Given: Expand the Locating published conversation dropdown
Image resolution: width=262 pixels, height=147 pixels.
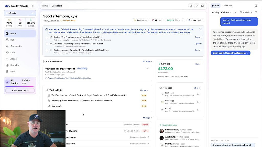Looking at the screenshot, I should [224, 12].
